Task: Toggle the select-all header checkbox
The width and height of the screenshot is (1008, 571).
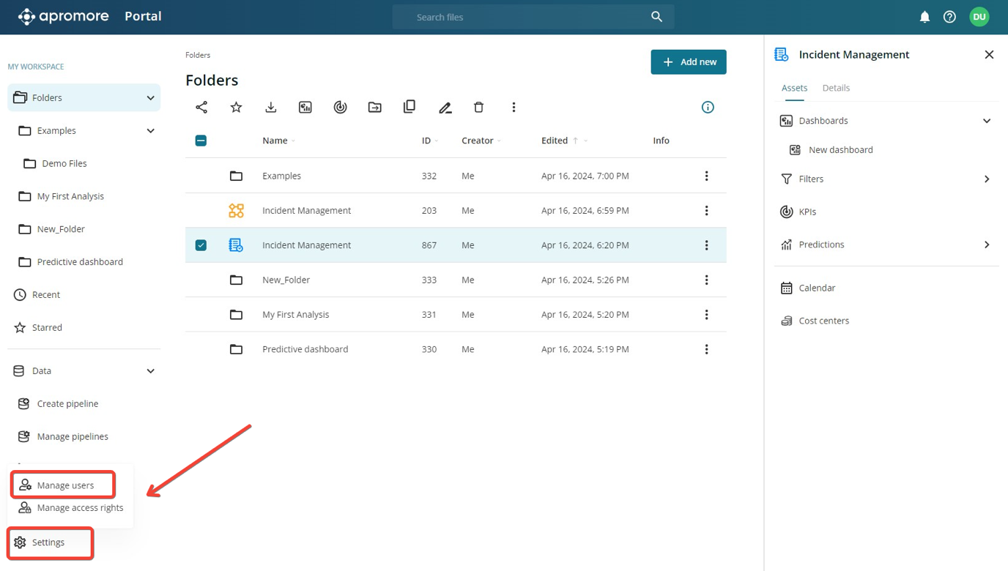Action: 201,141
